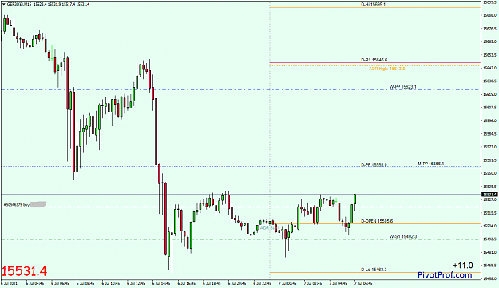
Task: Select the #50566375 buy order label
Action: [16, 205]
